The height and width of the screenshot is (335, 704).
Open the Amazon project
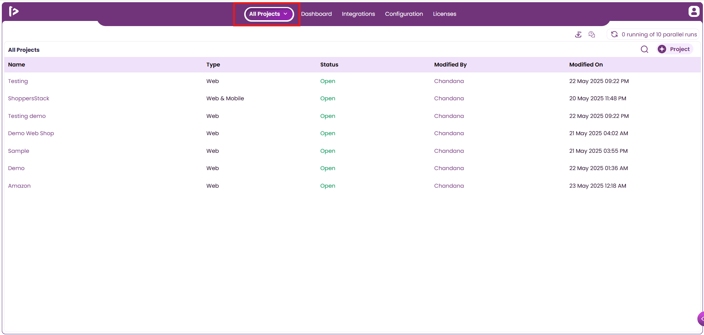(x=19, y=186)
